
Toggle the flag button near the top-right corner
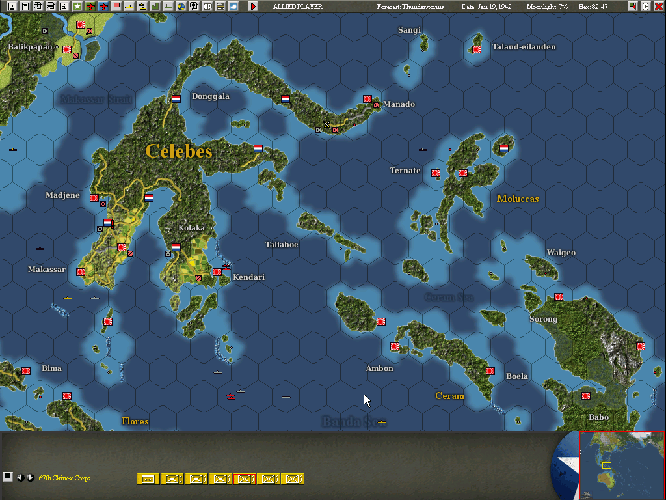coord(632,6)
